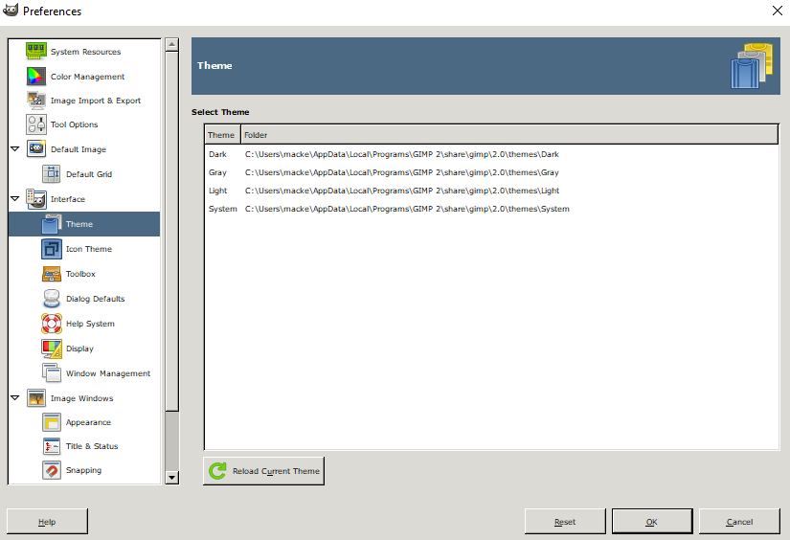The height and width of the screenshot is (540, 790).
Task: Click the Image Windows icon
Action: click(36, 398)
